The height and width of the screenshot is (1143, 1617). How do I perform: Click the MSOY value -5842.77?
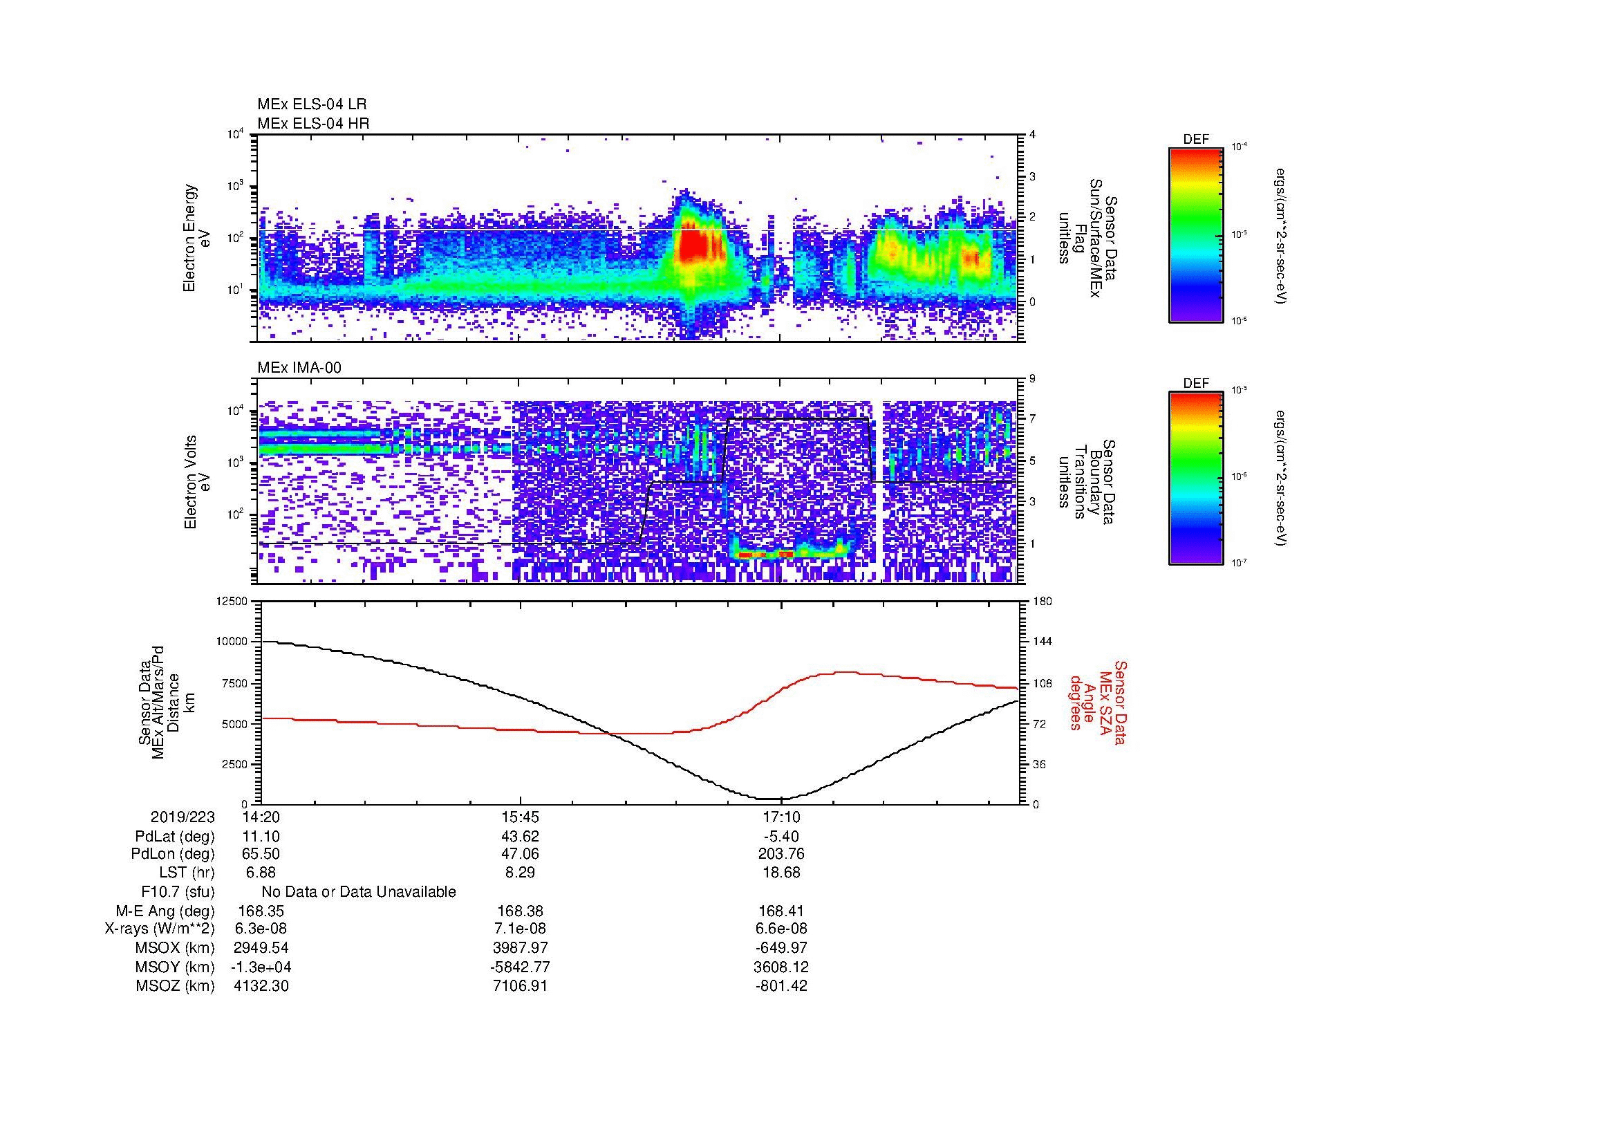(521, 967)
